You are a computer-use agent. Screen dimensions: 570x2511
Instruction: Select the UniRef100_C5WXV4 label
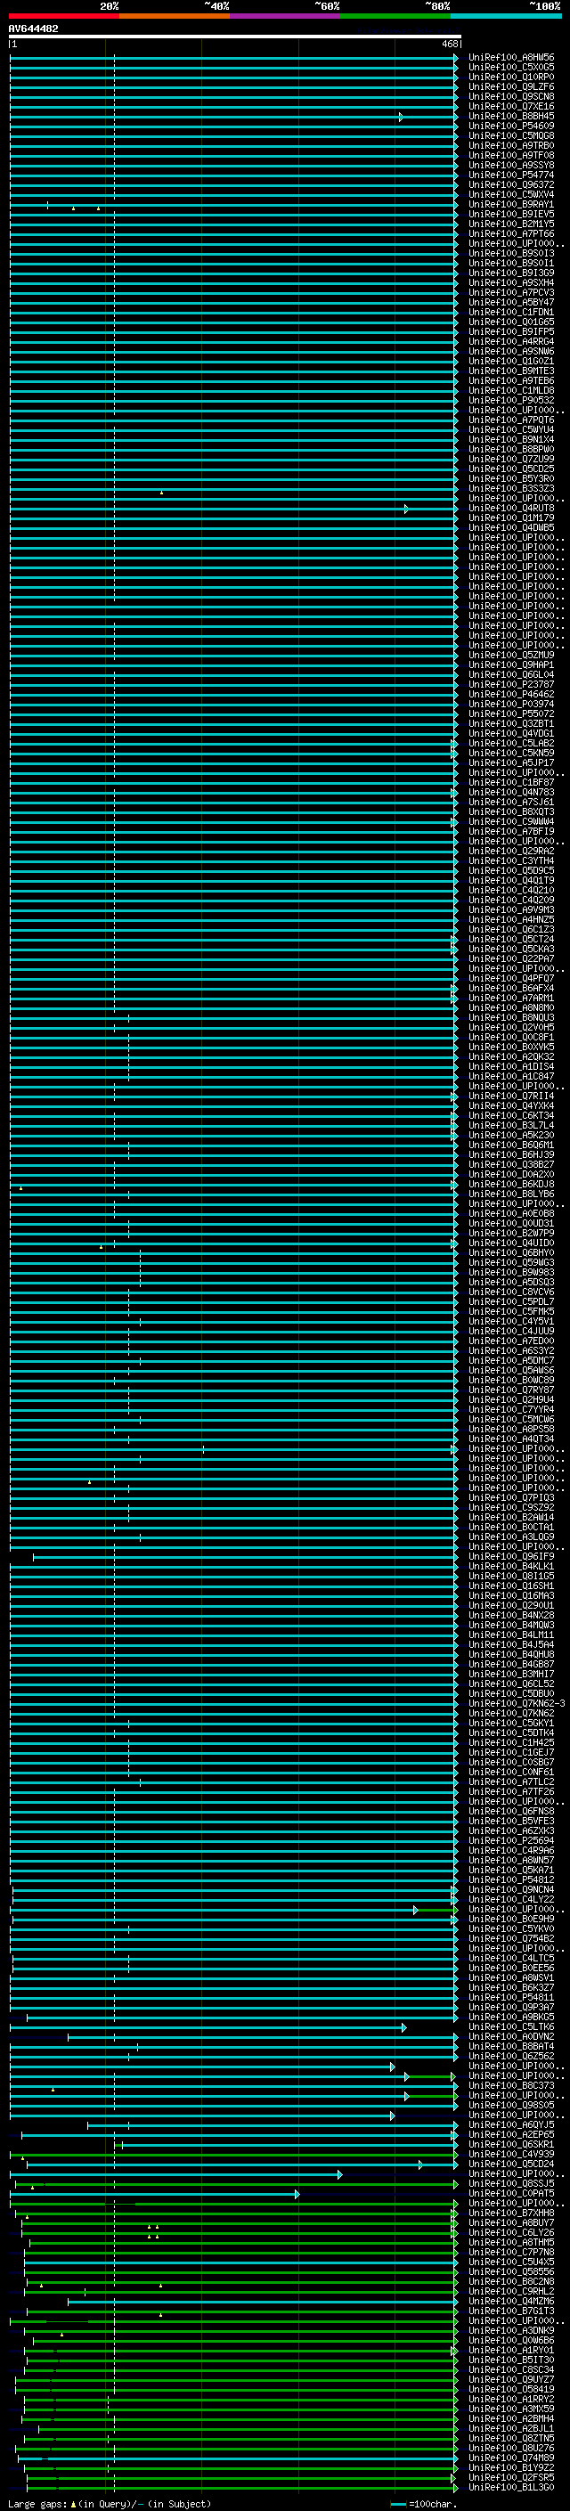(511, 195)
